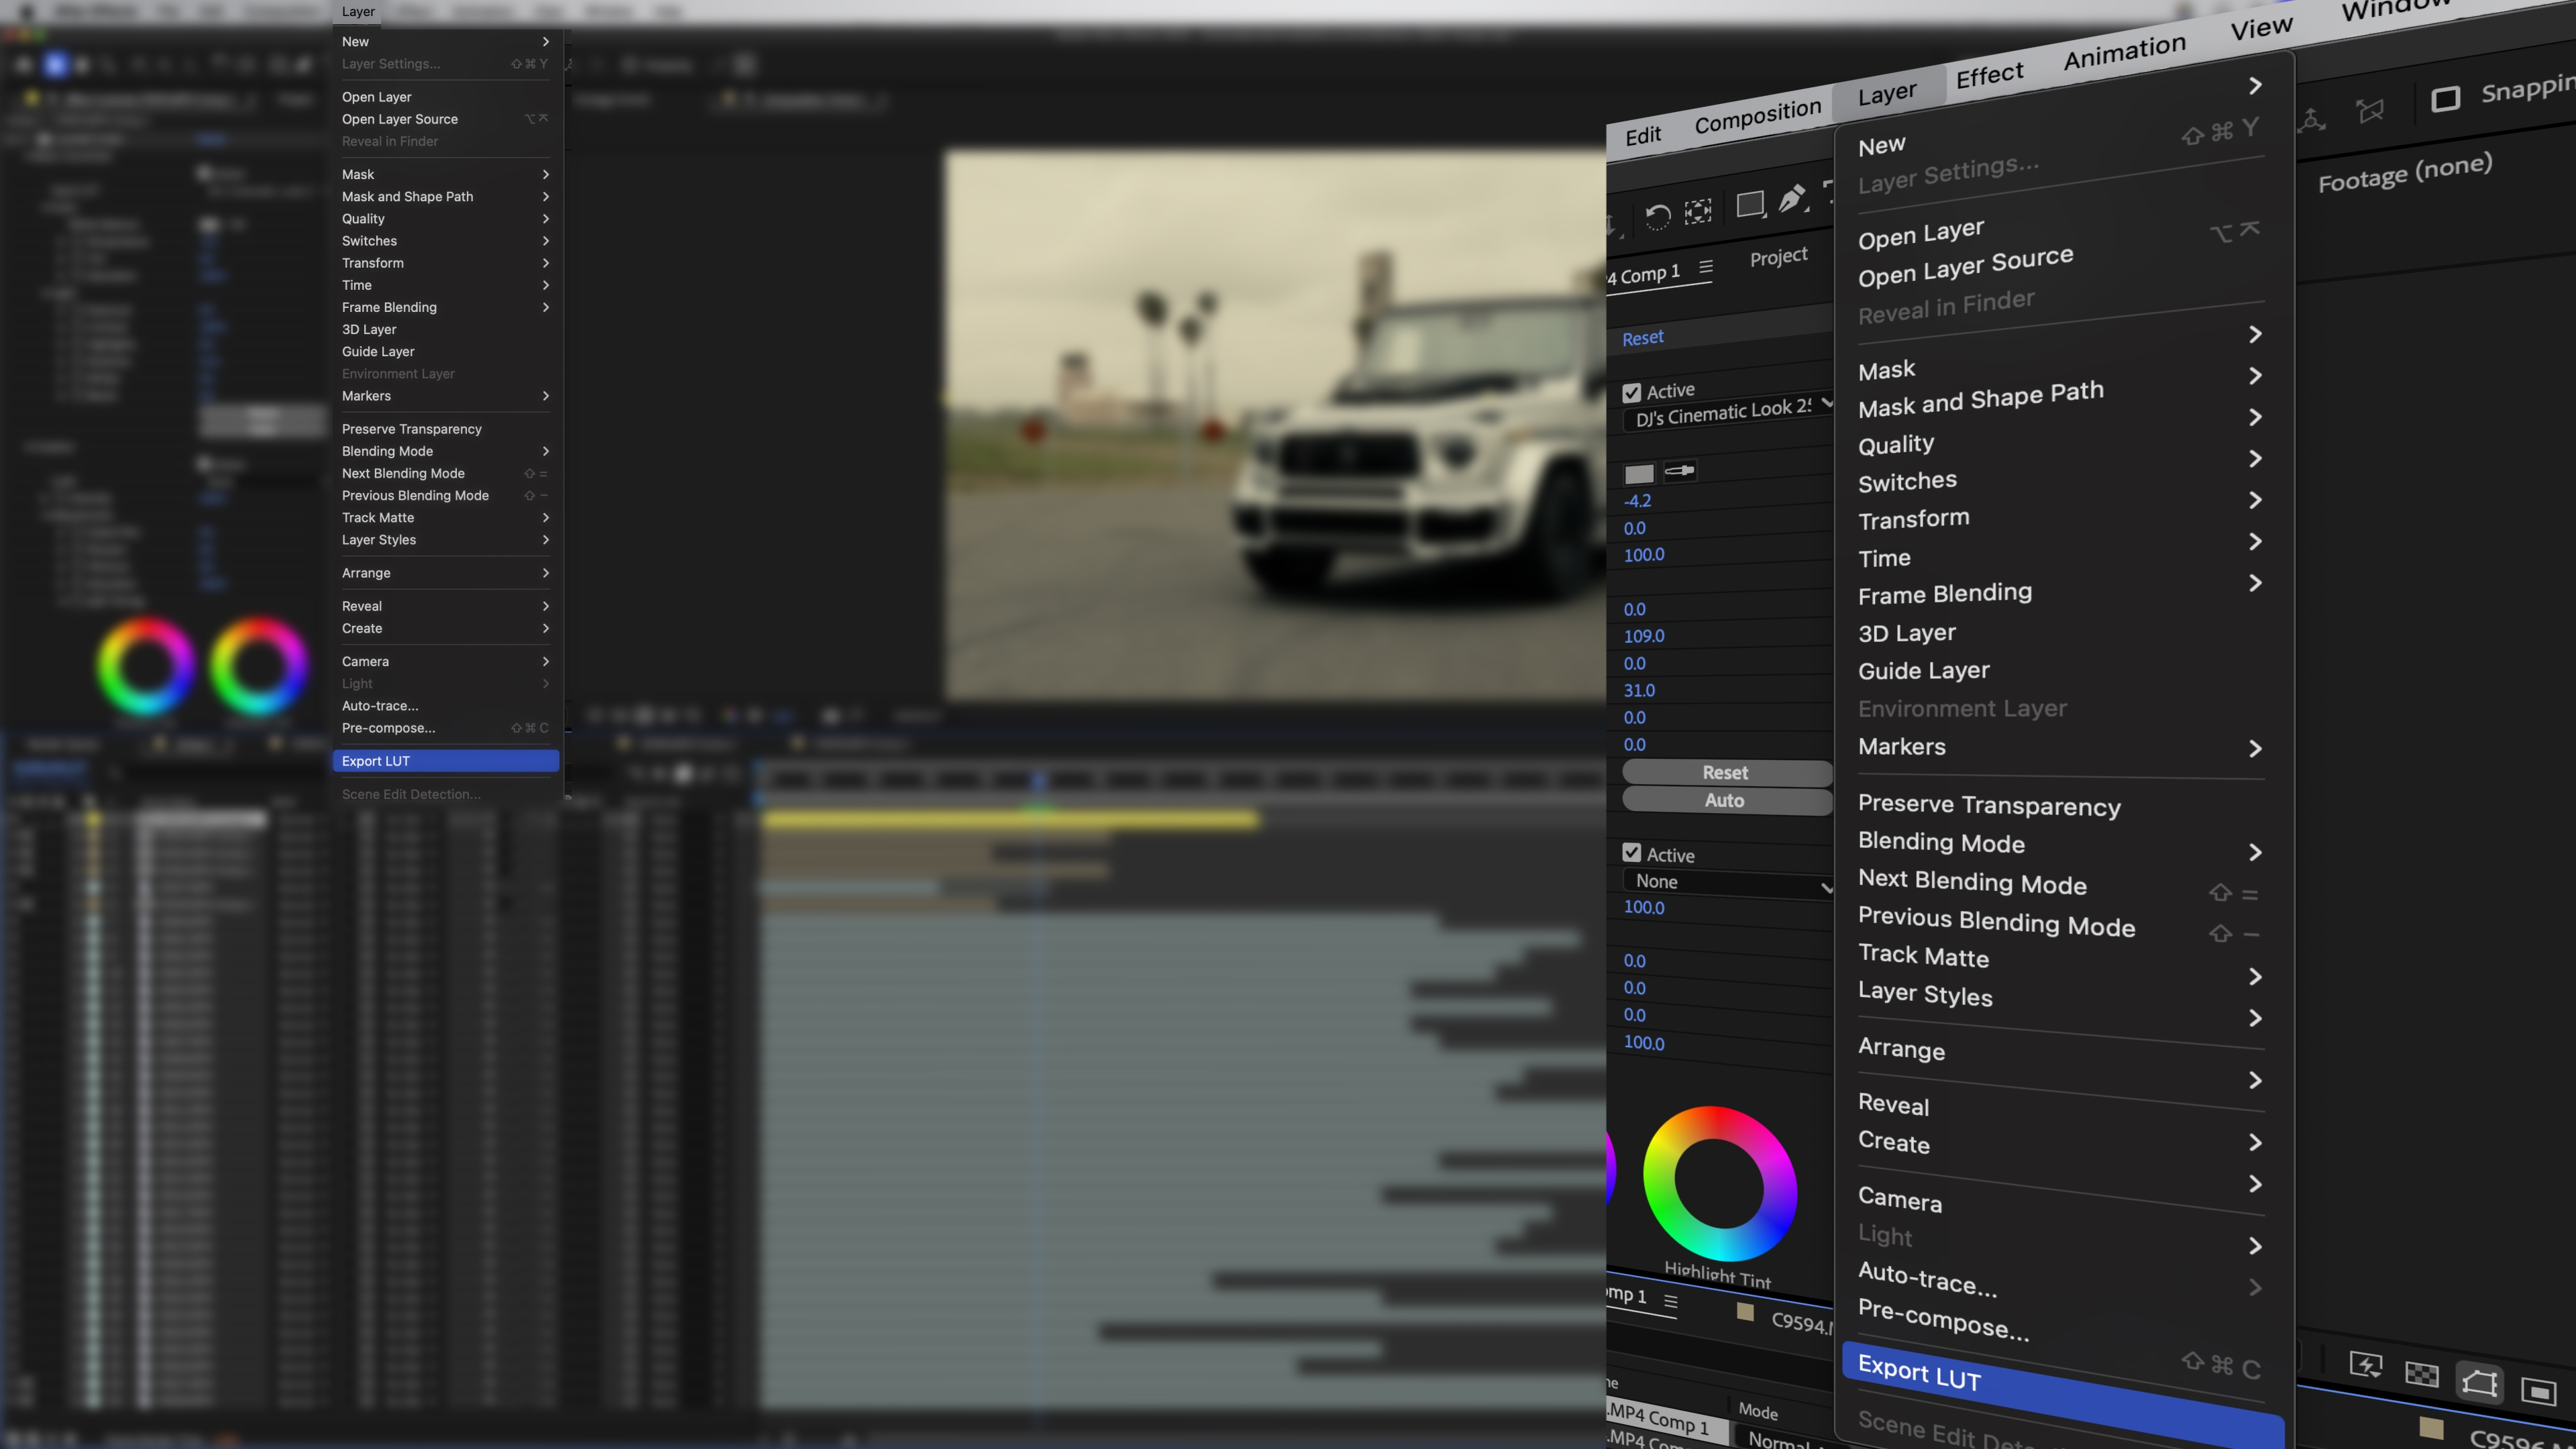
Task: Select the '4 Comp 1' panel tab
Action: [x=1644, y=274]
